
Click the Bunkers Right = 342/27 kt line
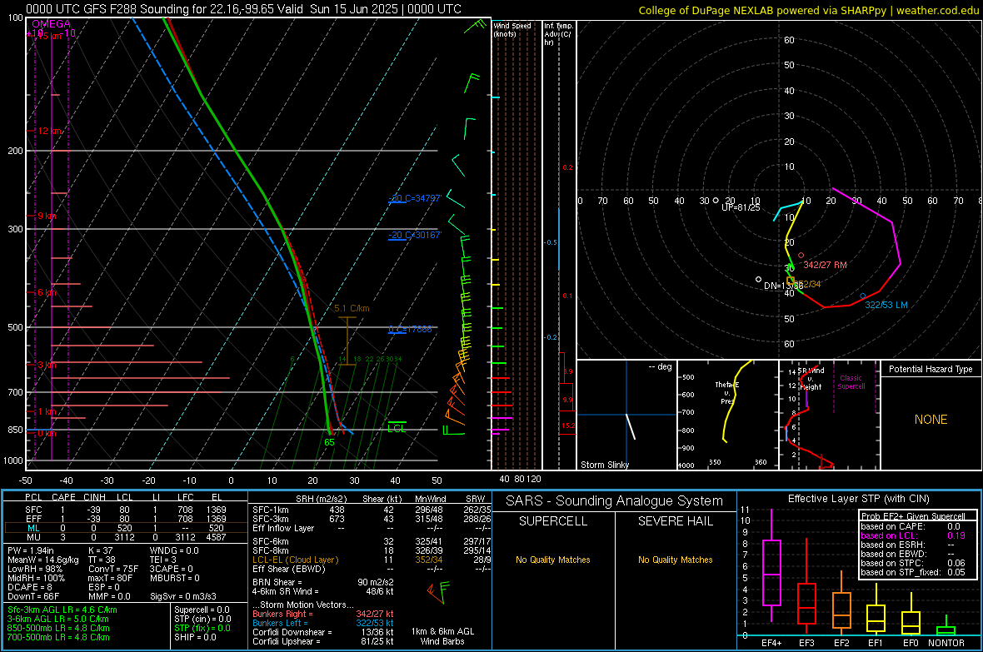pos(323,614)
